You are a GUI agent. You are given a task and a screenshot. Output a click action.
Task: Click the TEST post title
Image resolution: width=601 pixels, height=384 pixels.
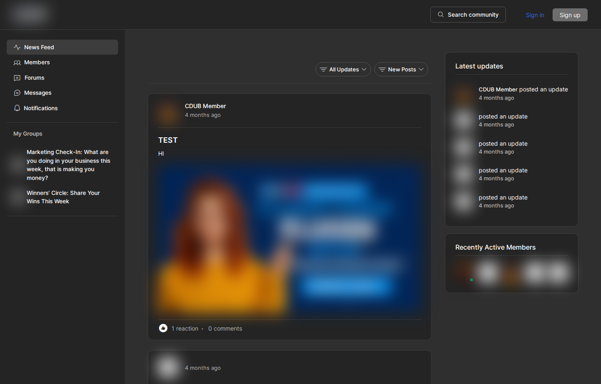[168, 140]
